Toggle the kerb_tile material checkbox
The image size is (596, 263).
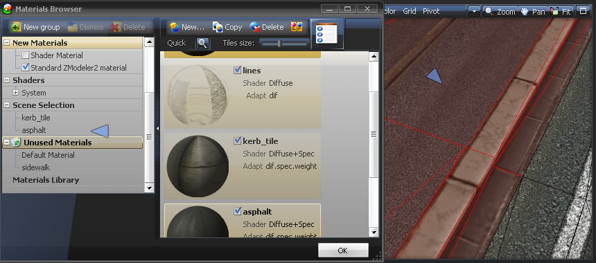pos(238,140)
